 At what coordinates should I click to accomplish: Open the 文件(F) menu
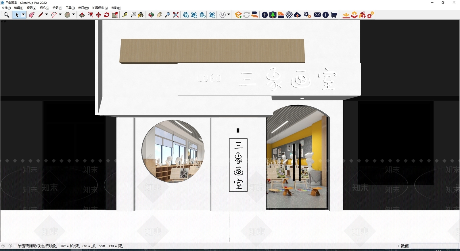coord(6,8)
